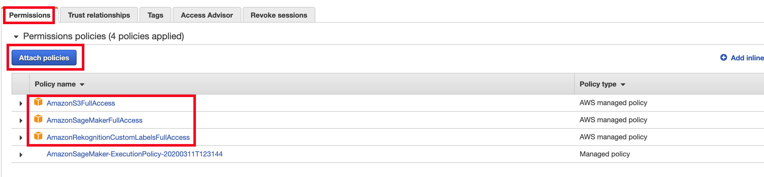Switch to the Trust relationships tab
The width and height of the screenshot is (764, 177).
(x=99, y=15)
